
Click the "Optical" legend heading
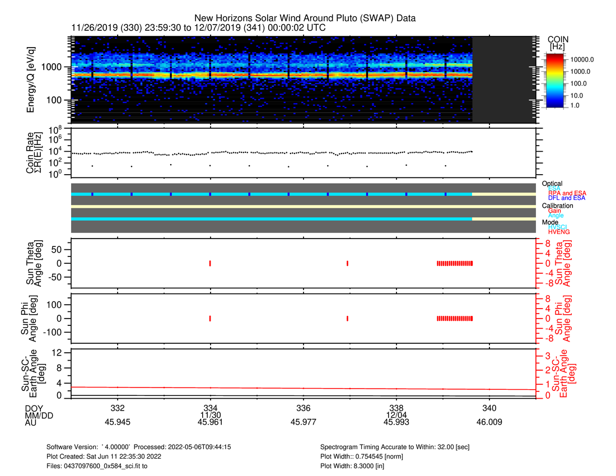(552, 184)
